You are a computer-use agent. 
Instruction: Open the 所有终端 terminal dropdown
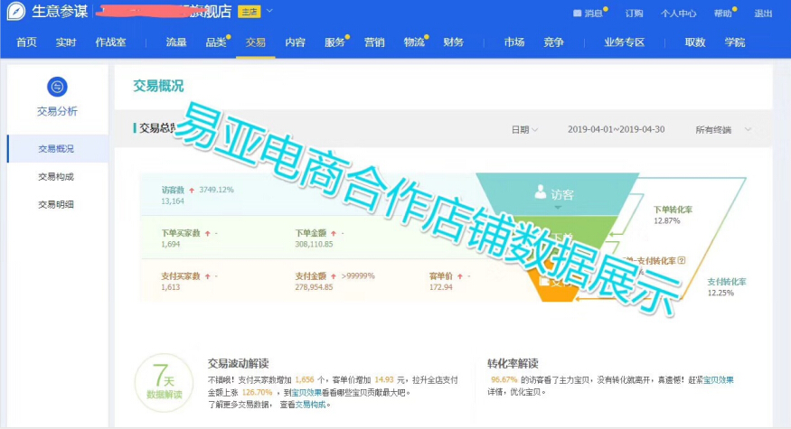click(722, 129)
